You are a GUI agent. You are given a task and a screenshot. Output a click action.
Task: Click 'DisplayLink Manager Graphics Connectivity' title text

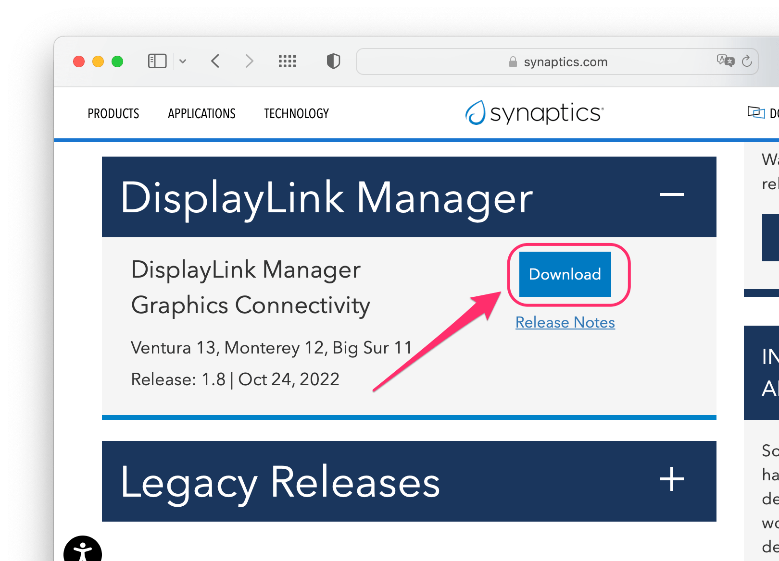[x=251, y=287]
